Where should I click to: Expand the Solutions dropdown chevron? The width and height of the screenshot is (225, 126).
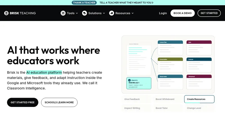coord(104,13)
